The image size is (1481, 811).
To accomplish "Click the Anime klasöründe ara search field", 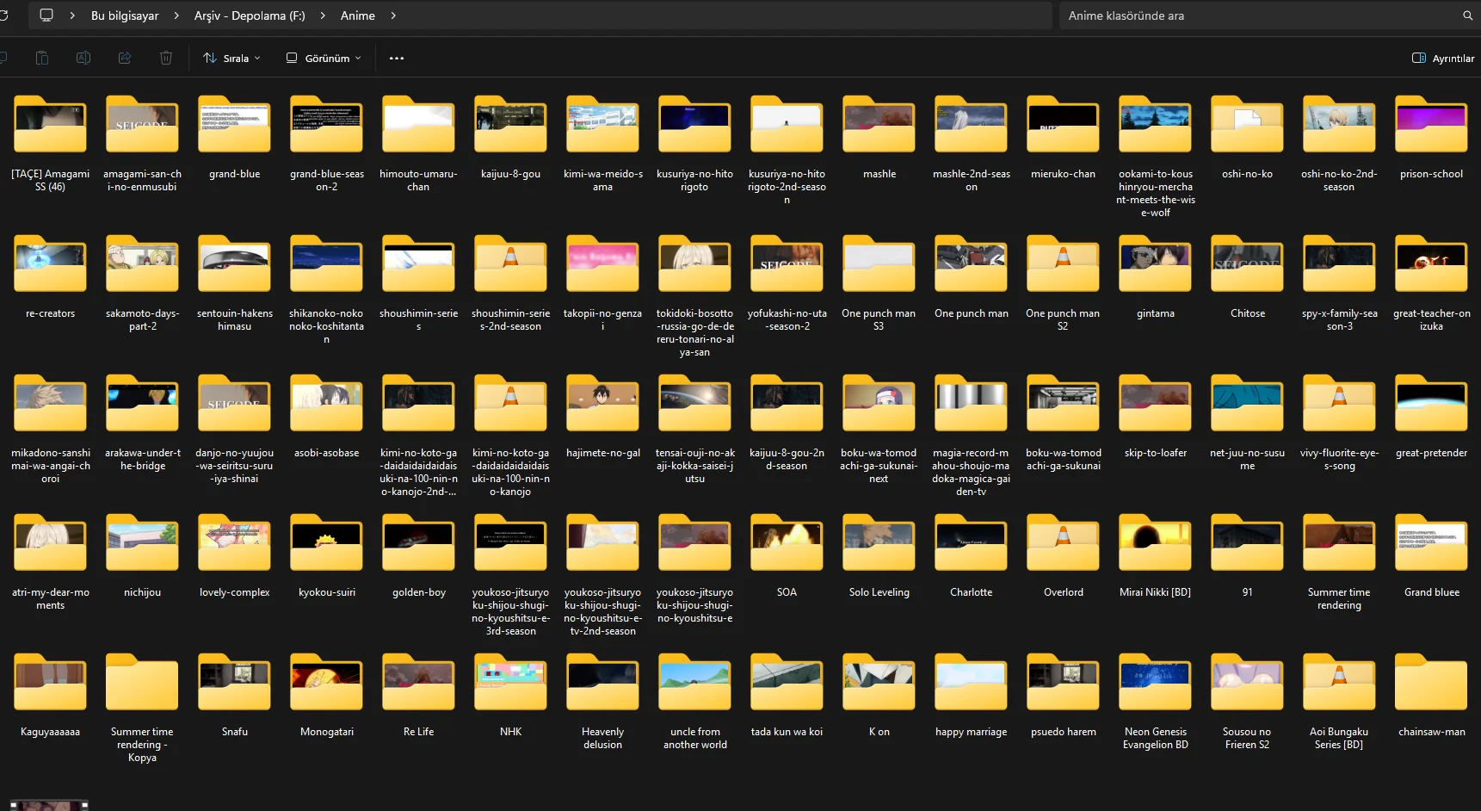I will [1262, 15].
